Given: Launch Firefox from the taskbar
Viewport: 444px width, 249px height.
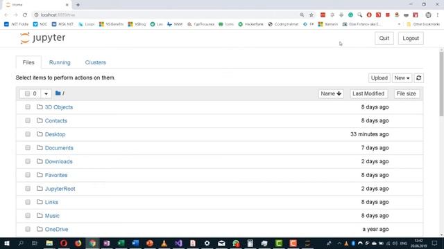Looking at the screenshot, I should pos(78,243).
